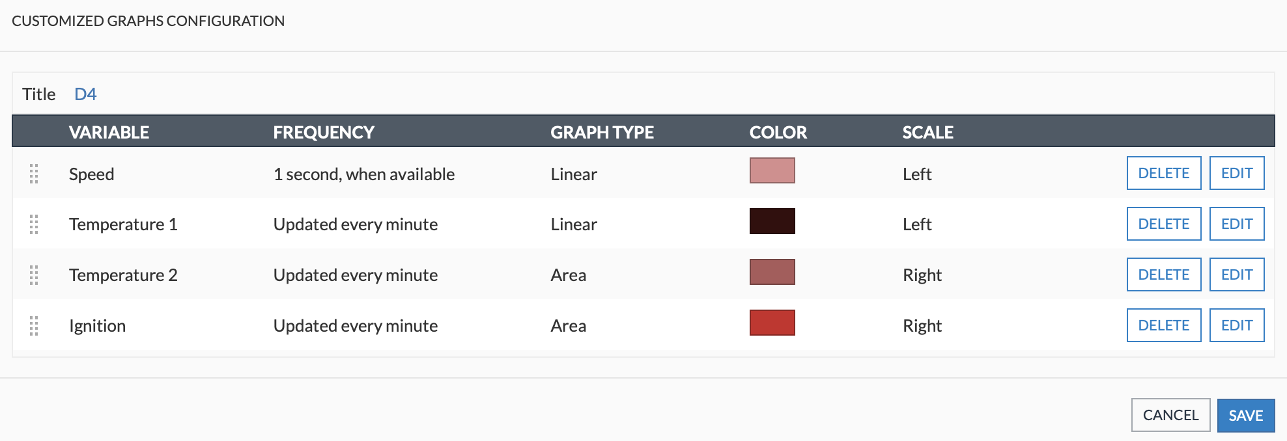This screenshot has height=441, width=1287.
Task: Click drag handle icon for Temperature 1 row
Action: point(34,224)
